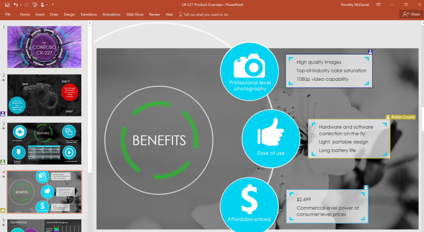Screen dimensions: 424x232
Task: Click the 1080p video capability line
Action: pos(322,79)
